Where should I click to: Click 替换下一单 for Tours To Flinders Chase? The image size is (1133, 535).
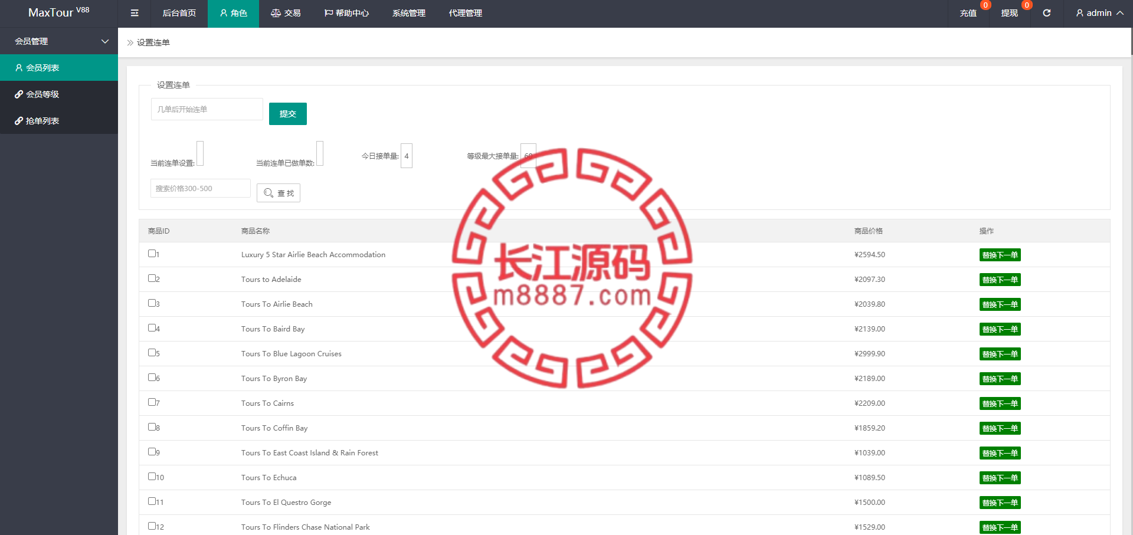(1000, 527)
